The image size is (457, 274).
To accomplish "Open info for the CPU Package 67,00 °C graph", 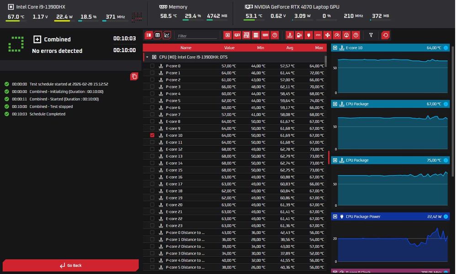I will tap(446, 104).
